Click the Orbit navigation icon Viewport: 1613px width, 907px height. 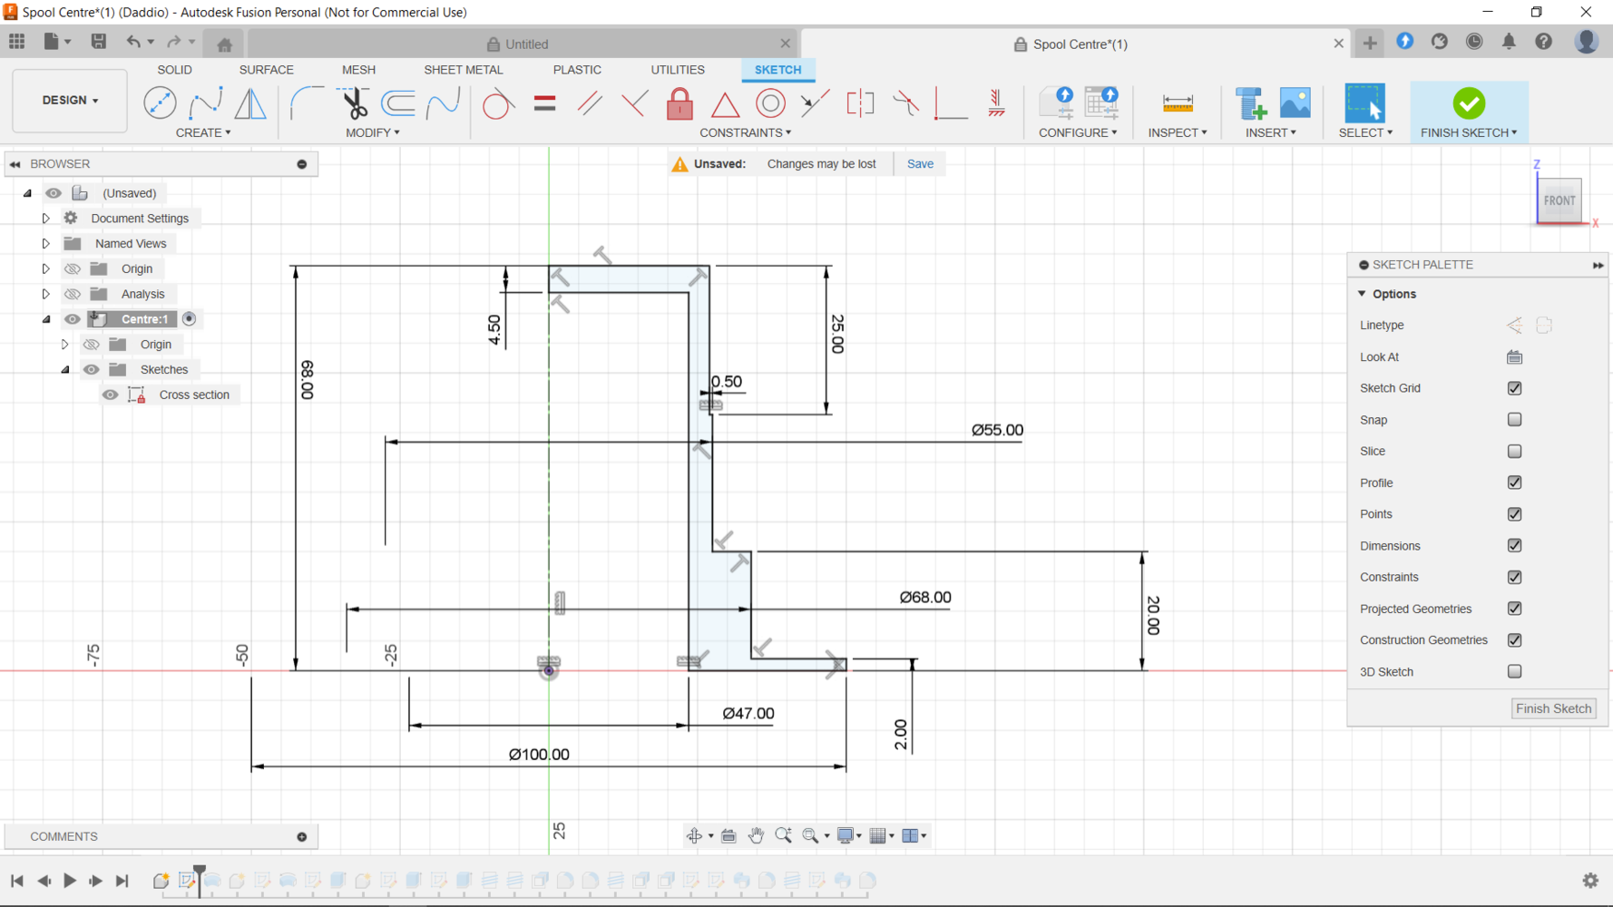[694, 835]
